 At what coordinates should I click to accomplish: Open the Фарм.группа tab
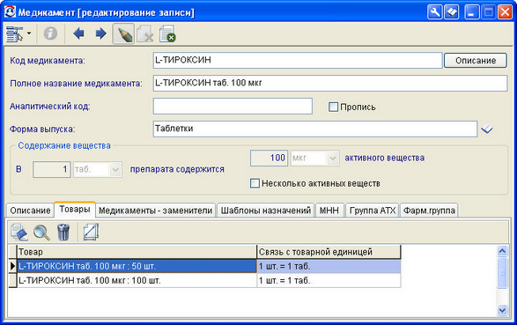pyautogui.click(x=429, y=211)
